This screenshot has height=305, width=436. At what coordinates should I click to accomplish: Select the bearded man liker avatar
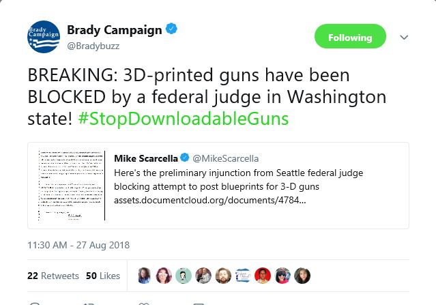(x=223, y=276)
